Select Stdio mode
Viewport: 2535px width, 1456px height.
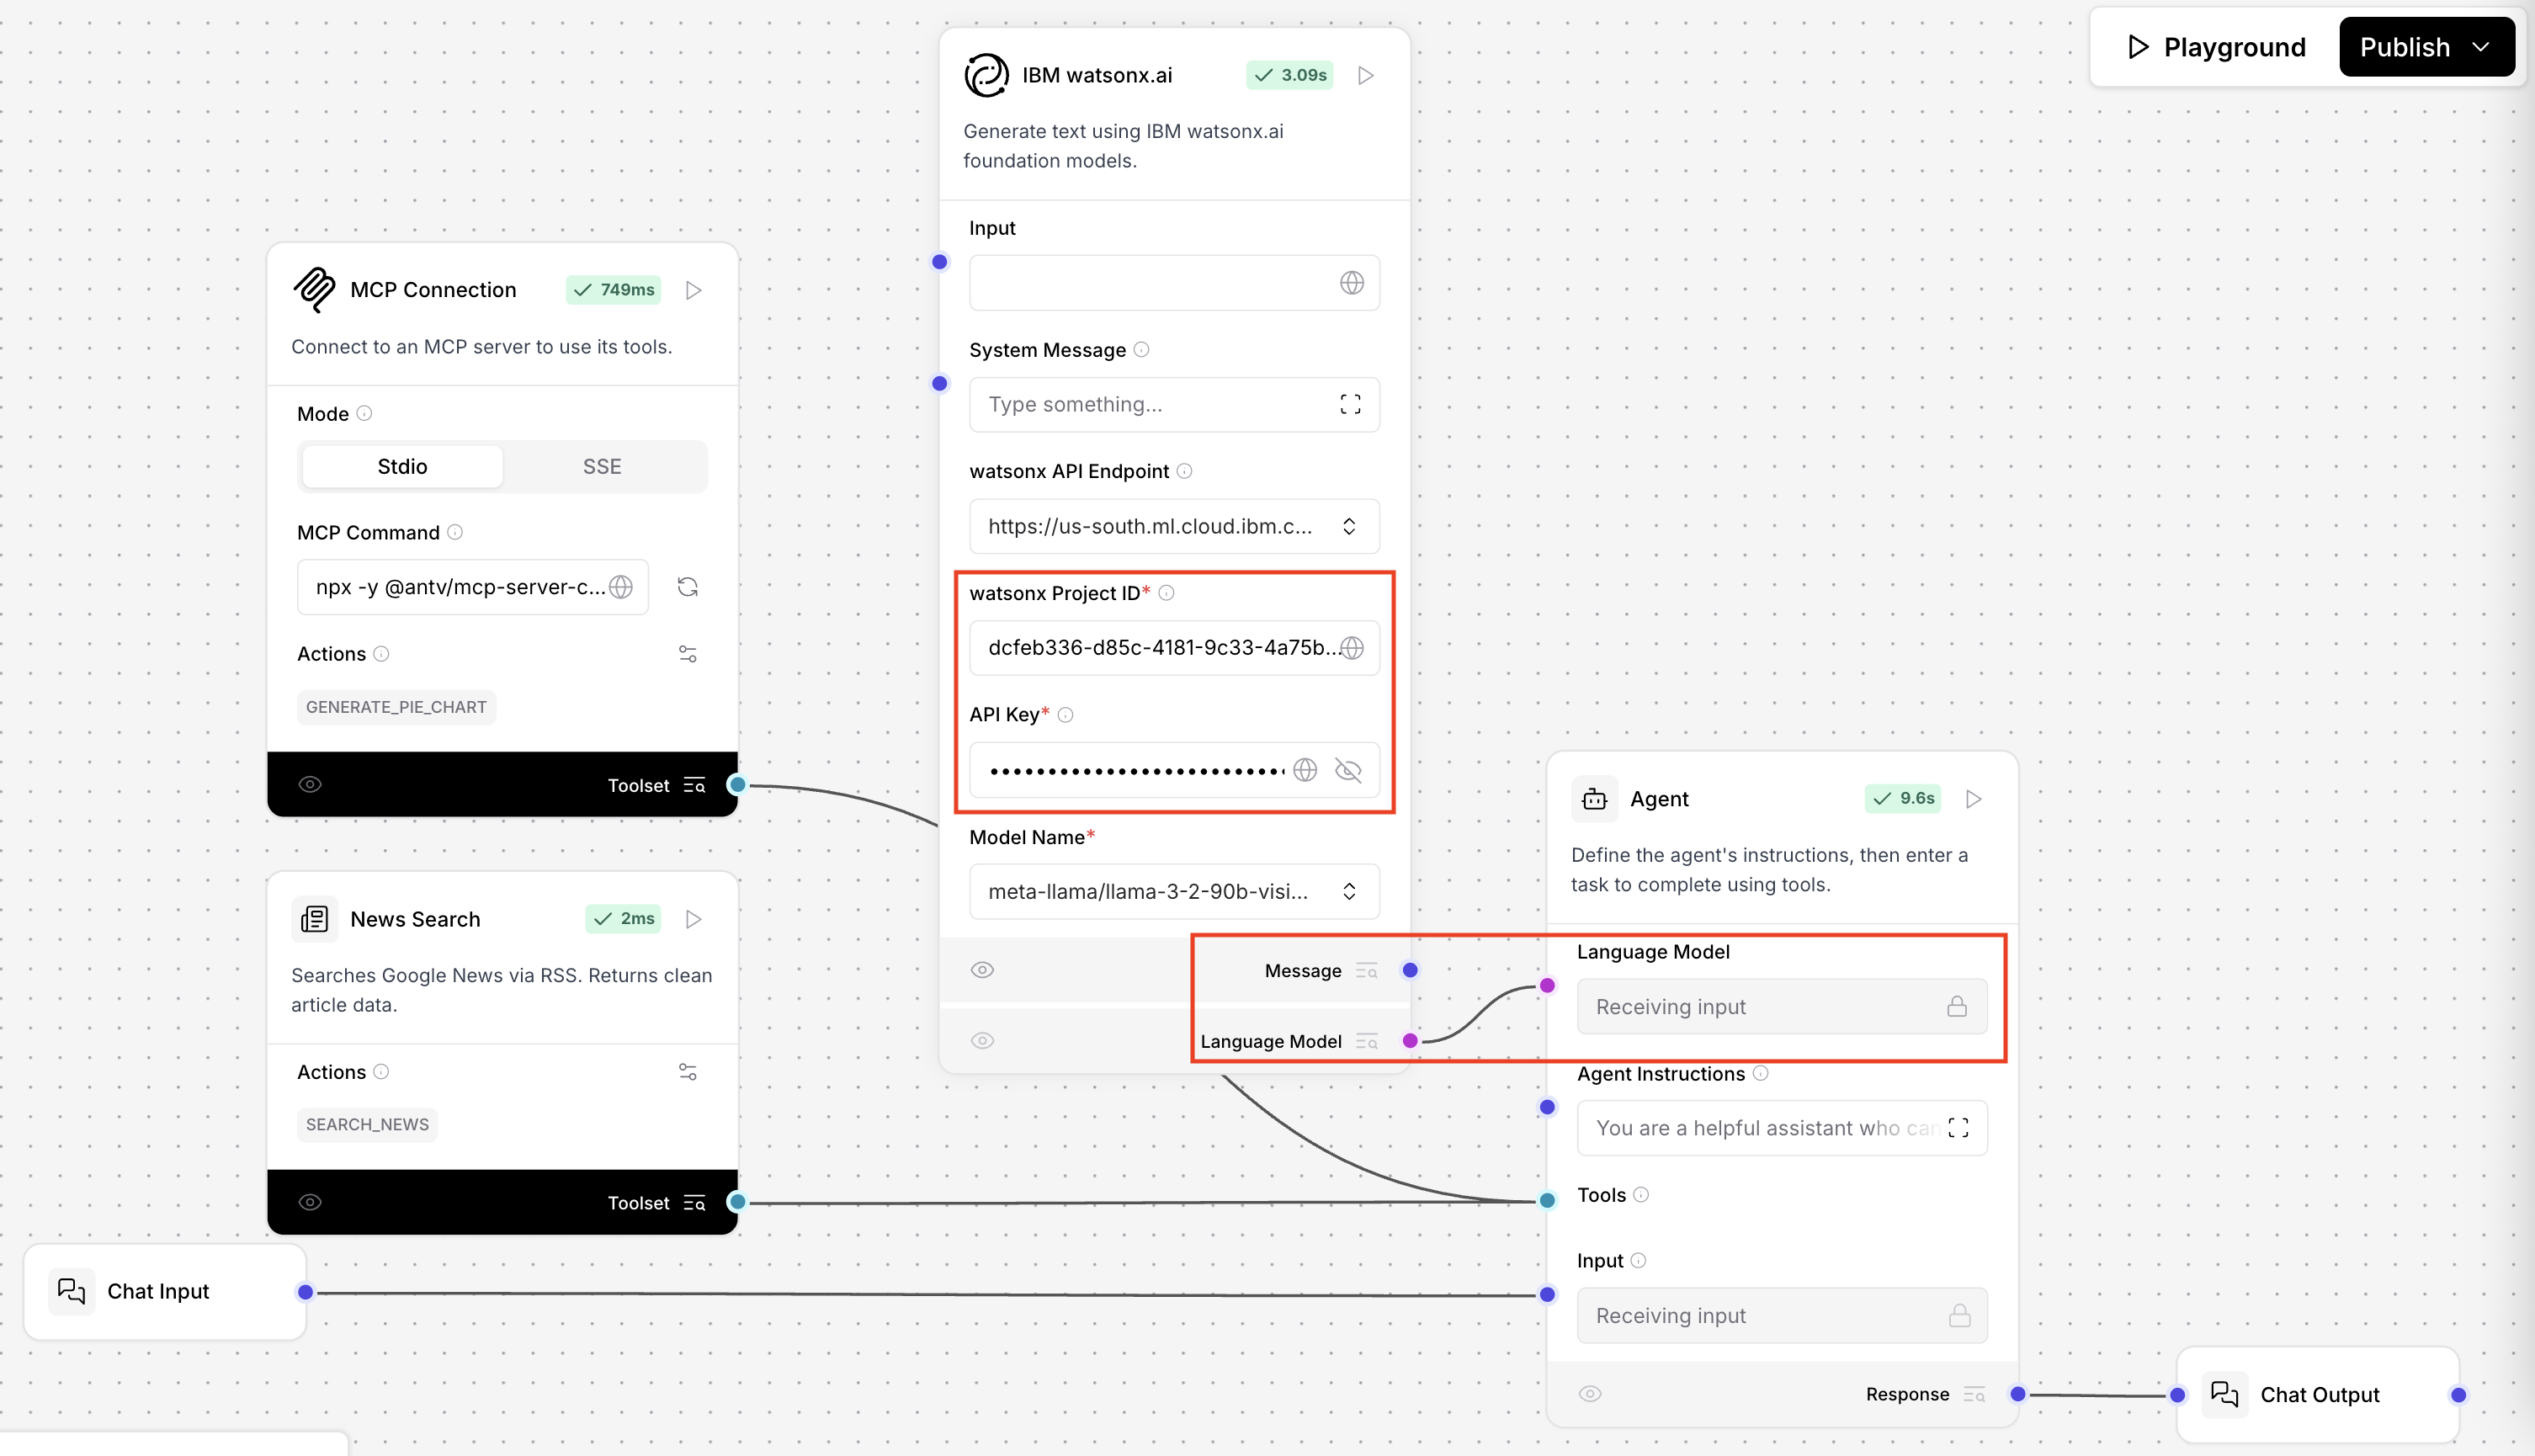402,467
